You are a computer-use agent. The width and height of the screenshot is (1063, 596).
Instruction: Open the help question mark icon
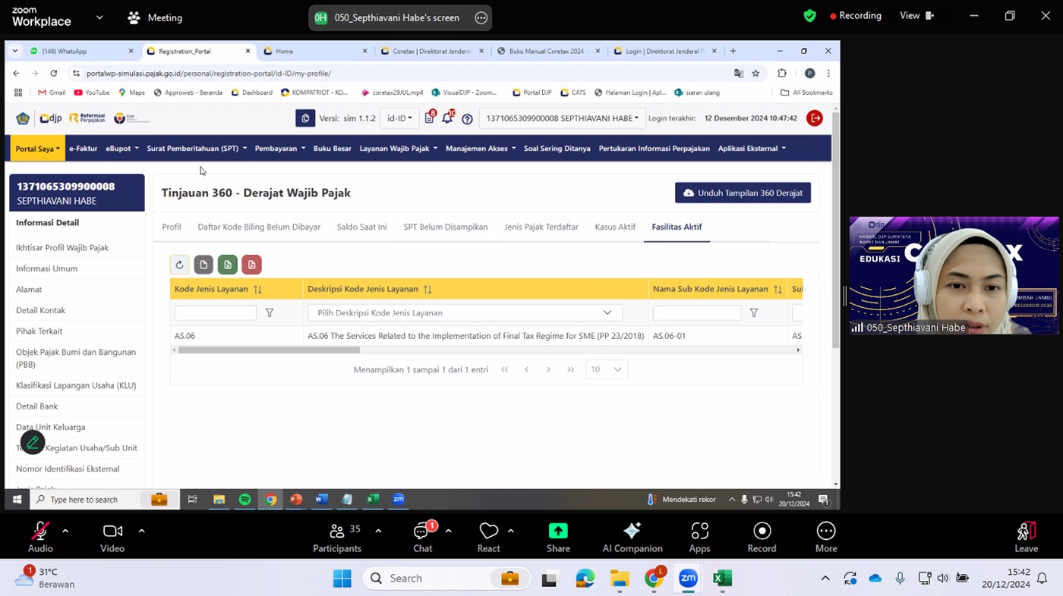tap(467, 119)
